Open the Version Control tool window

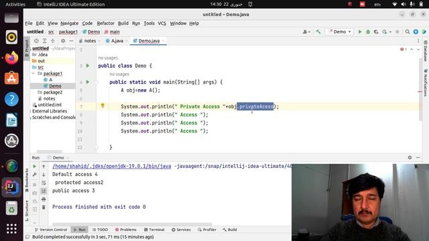tap(51, 230)
